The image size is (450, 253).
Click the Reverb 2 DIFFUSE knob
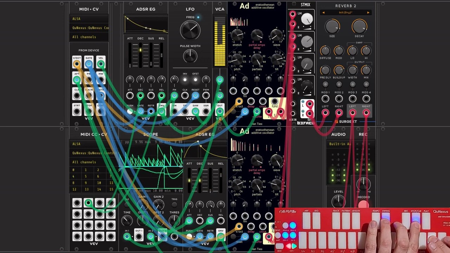tap(325, 51)
